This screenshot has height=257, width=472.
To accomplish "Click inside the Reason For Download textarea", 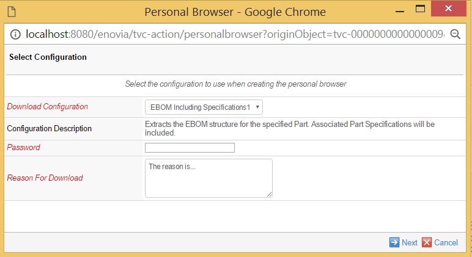I will tap(208, 178).
